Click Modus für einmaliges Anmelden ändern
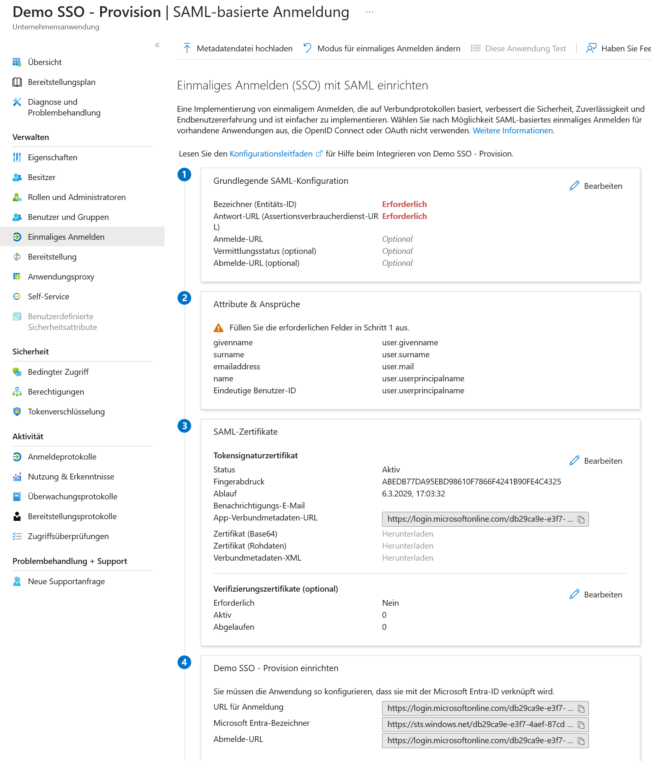 (x=382, y=48)
